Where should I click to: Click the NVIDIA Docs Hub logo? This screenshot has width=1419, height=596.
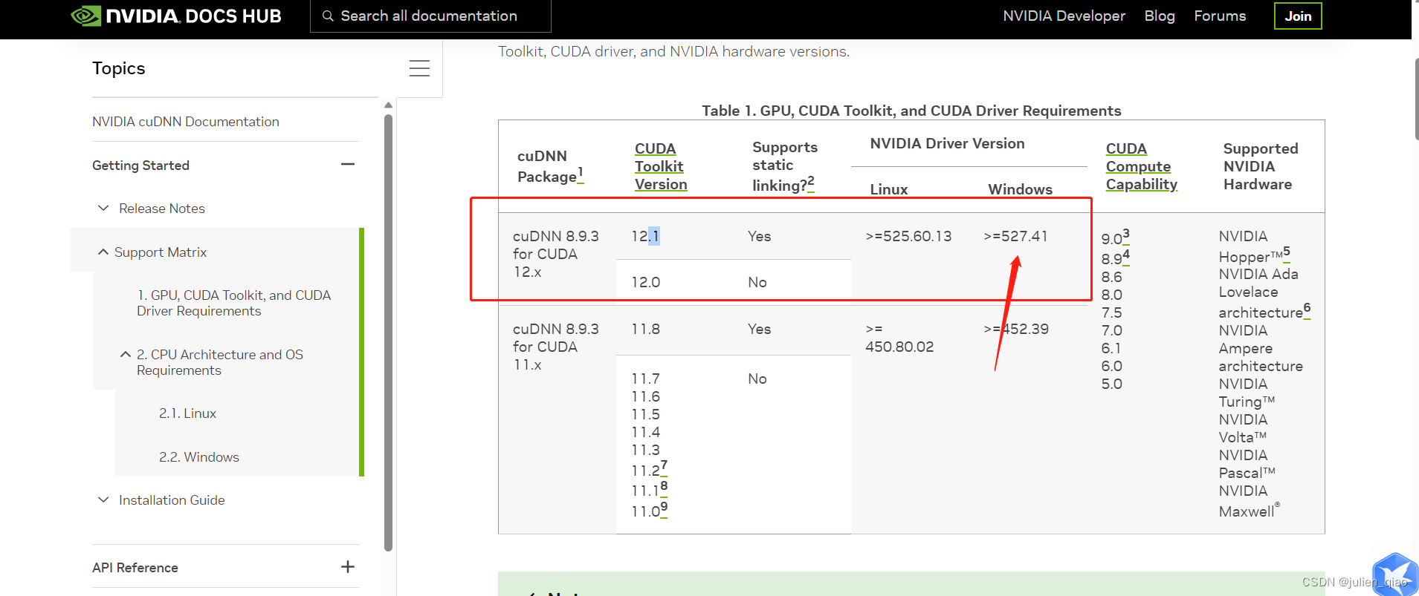(176, 16)
